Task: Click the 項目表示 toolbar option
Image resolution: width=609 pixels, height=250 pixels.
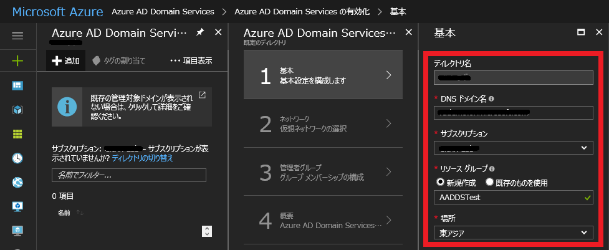Action: pyautogui.click(x=191, y=60)
